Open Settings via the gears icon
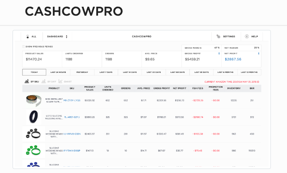Screen dimensions: 287x173 point(218,36)
